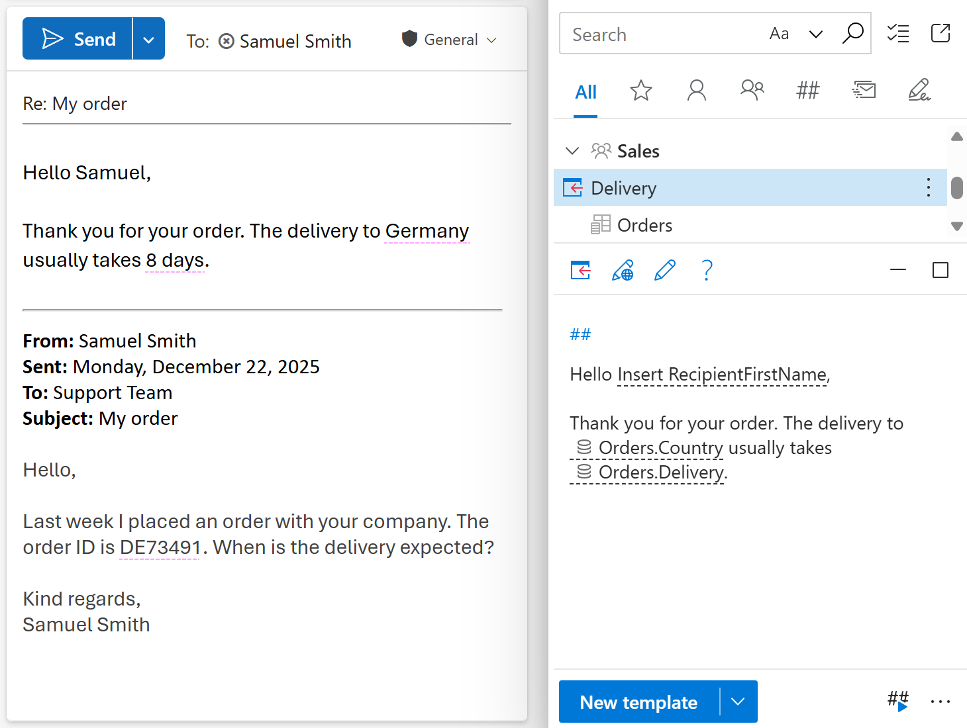Image resolution: width=967 pixels, height=728 pixels.
Task: Edit template in online editor globe-pen icon
Action: [x=623, y=270]
